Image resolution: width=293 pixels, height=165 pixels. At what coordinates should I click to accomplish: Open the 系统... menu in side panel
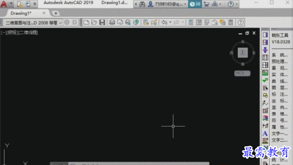point(279,55)
